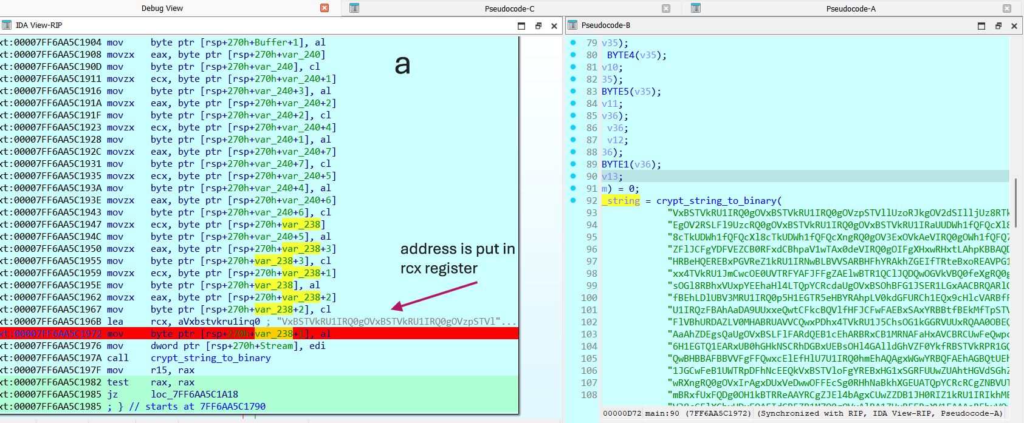This screenshot has width=1024, height=423.
Task: Click the Pseudocode-B panel icon
Action: tap(572, 25)
